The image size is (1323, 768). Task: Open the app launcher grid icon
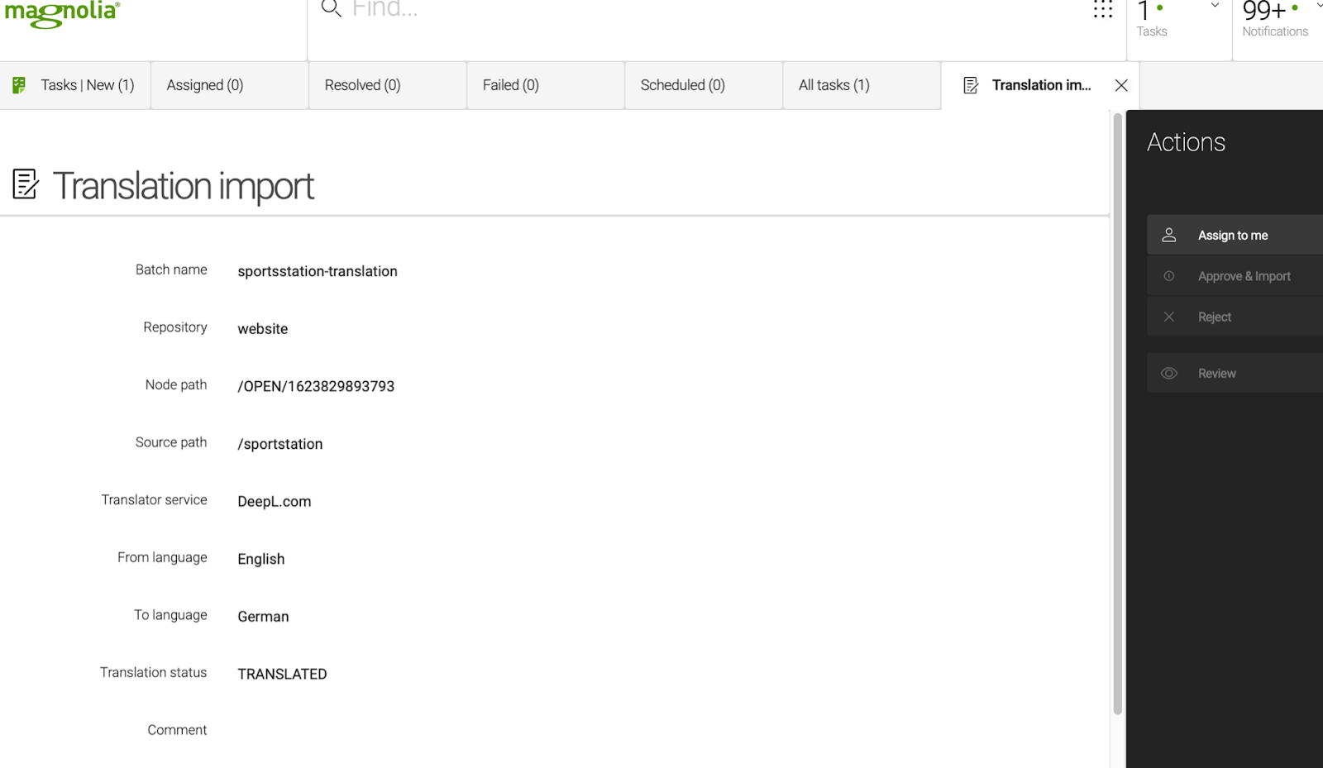(x=1103, y=9)
